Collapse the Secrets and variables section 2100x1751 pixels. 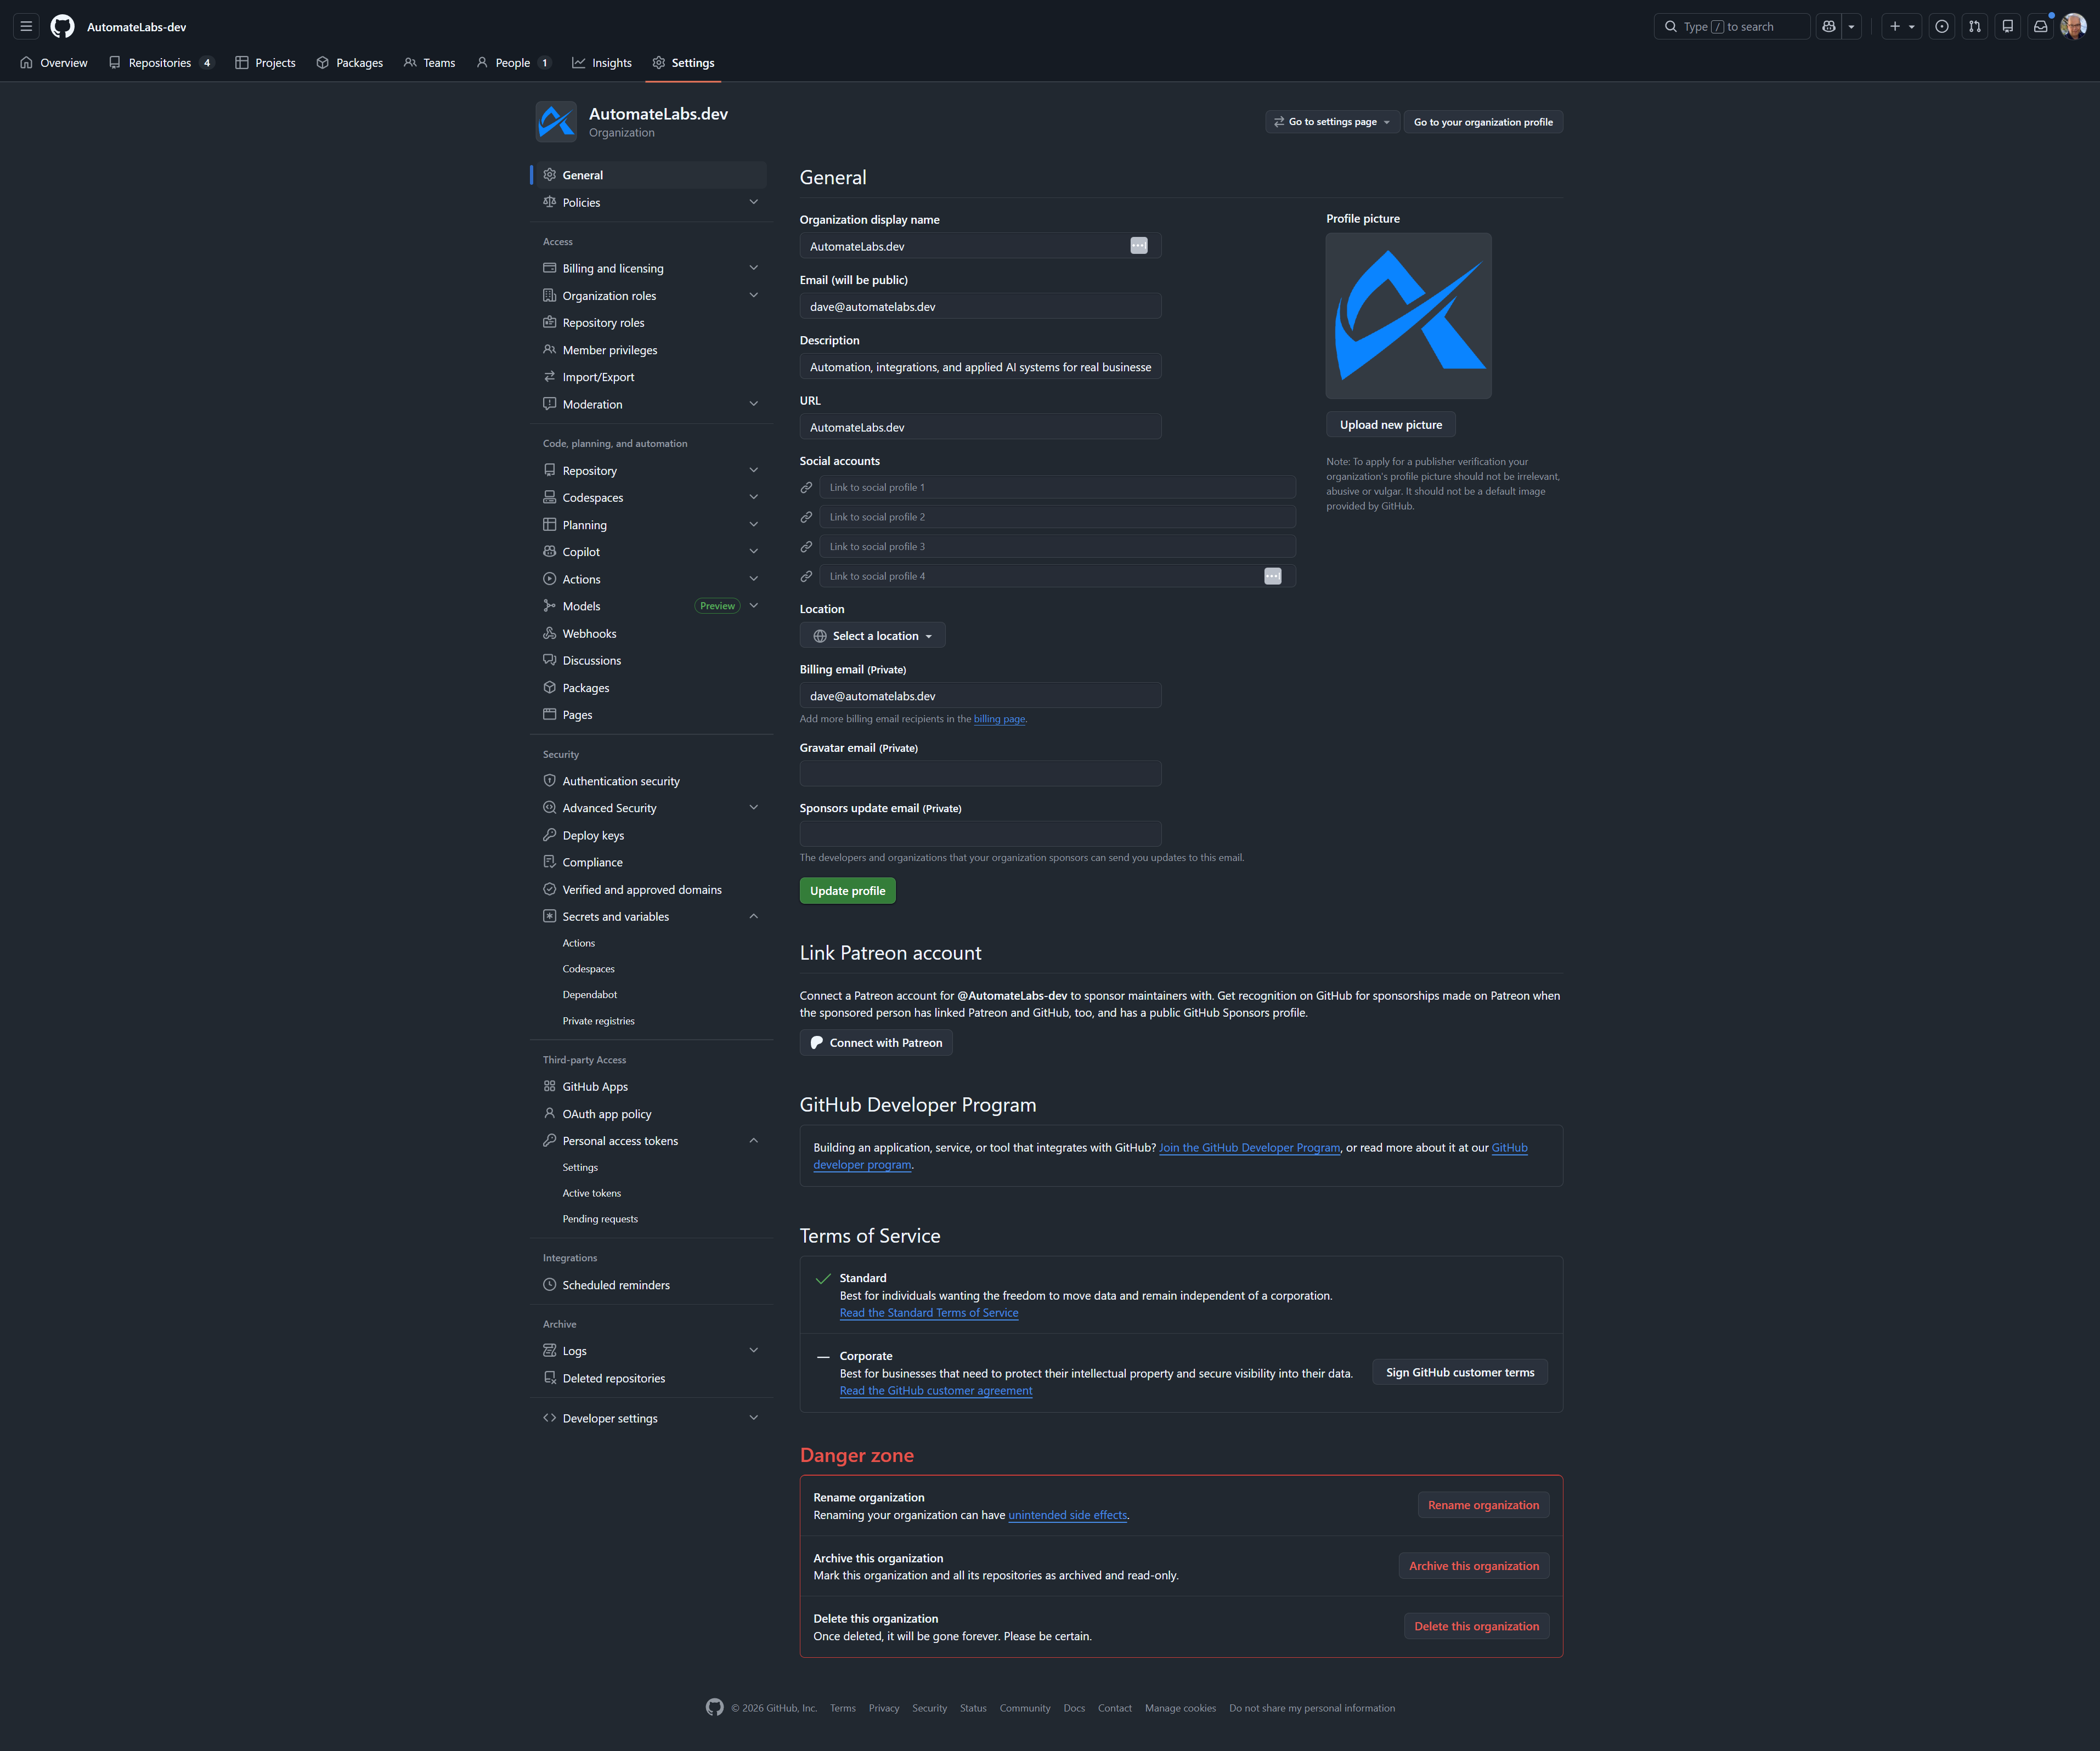tap(753, 916)
